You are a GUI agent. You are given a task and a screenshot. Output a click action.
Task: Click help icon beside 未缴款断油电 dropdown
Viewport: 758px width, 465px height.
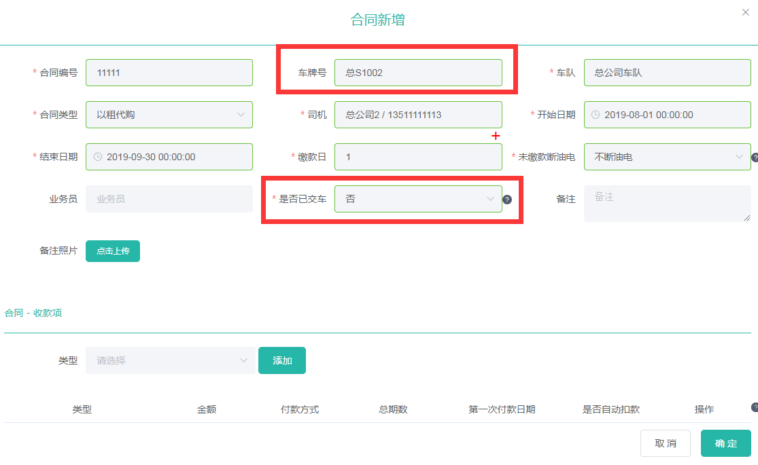(755, 157)
